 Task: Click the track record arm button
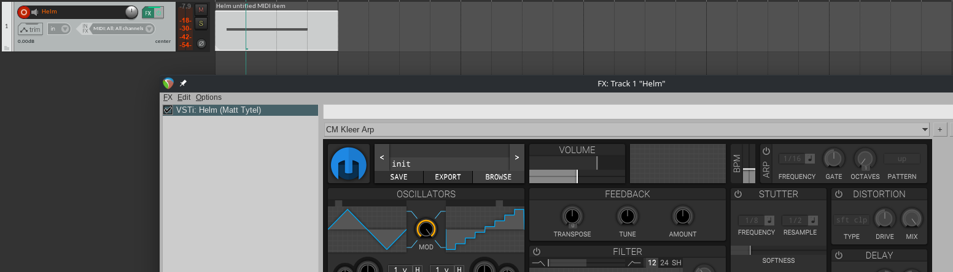tap(24, 12)
